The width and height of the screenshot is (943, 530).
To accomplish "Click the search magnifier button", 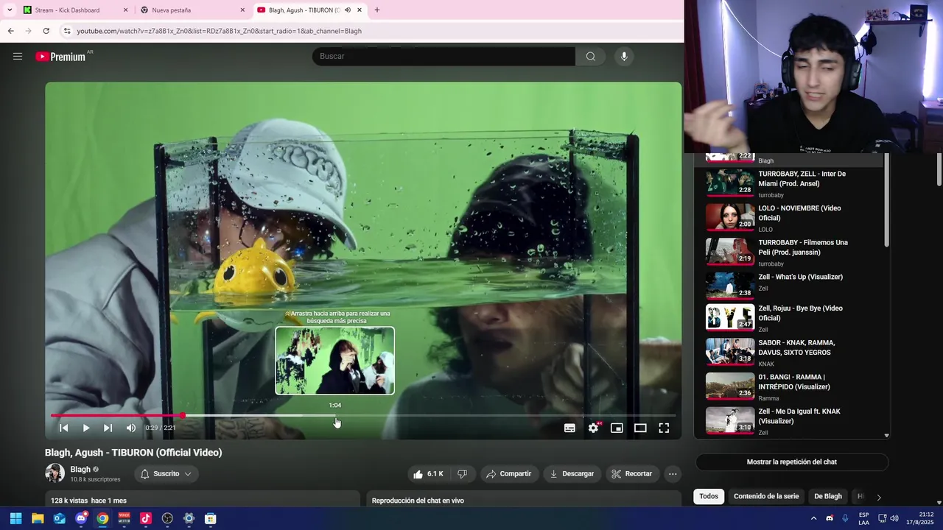I will click(590, 56).
